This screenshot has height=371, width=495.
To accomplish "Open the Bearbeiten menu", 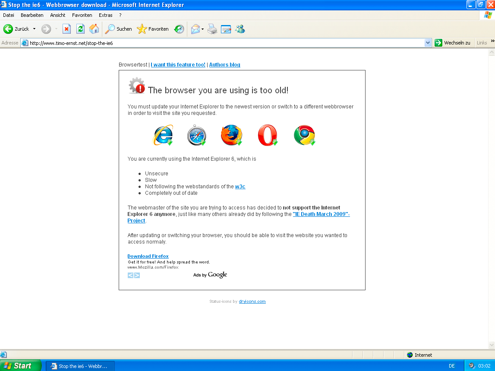I will click(x=32, y=15).
